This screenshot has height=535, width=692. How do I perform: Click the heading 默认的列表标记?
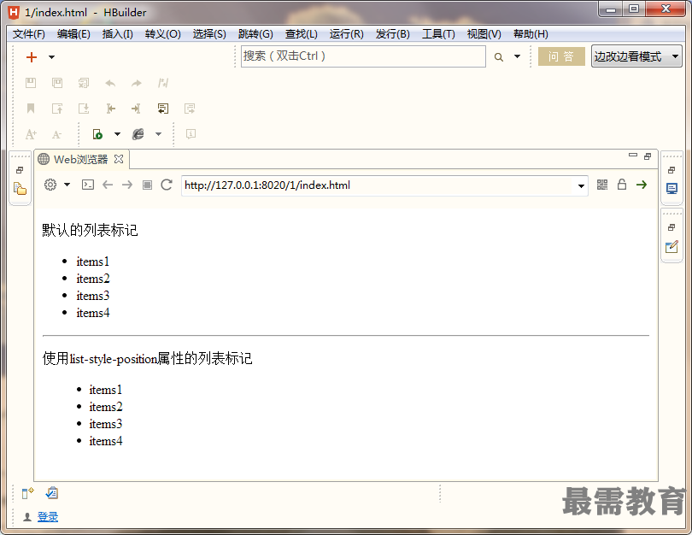coord(90,230)
